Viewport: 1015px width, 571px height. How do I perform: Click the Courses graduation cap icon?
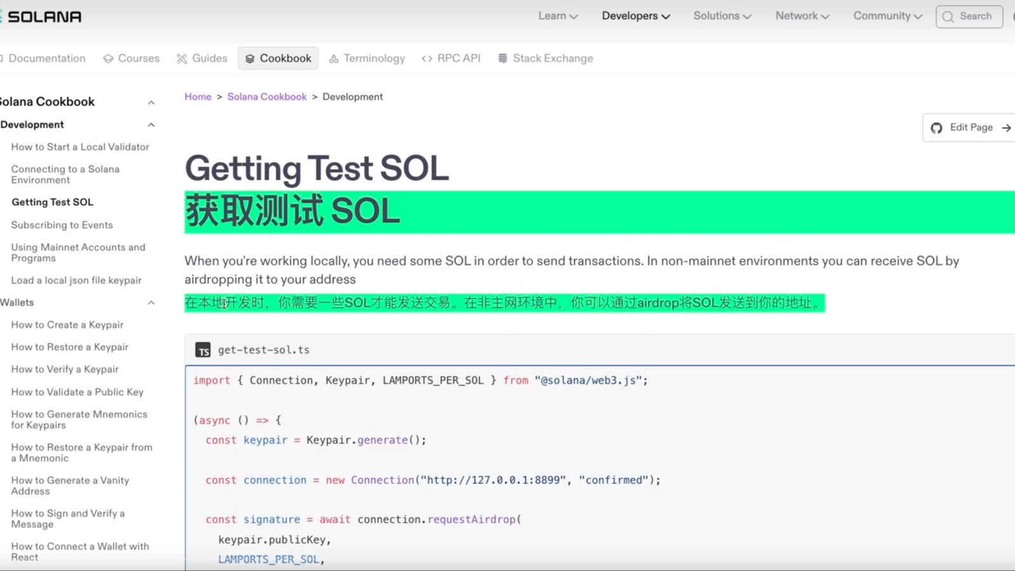click(x=109, y=59)
